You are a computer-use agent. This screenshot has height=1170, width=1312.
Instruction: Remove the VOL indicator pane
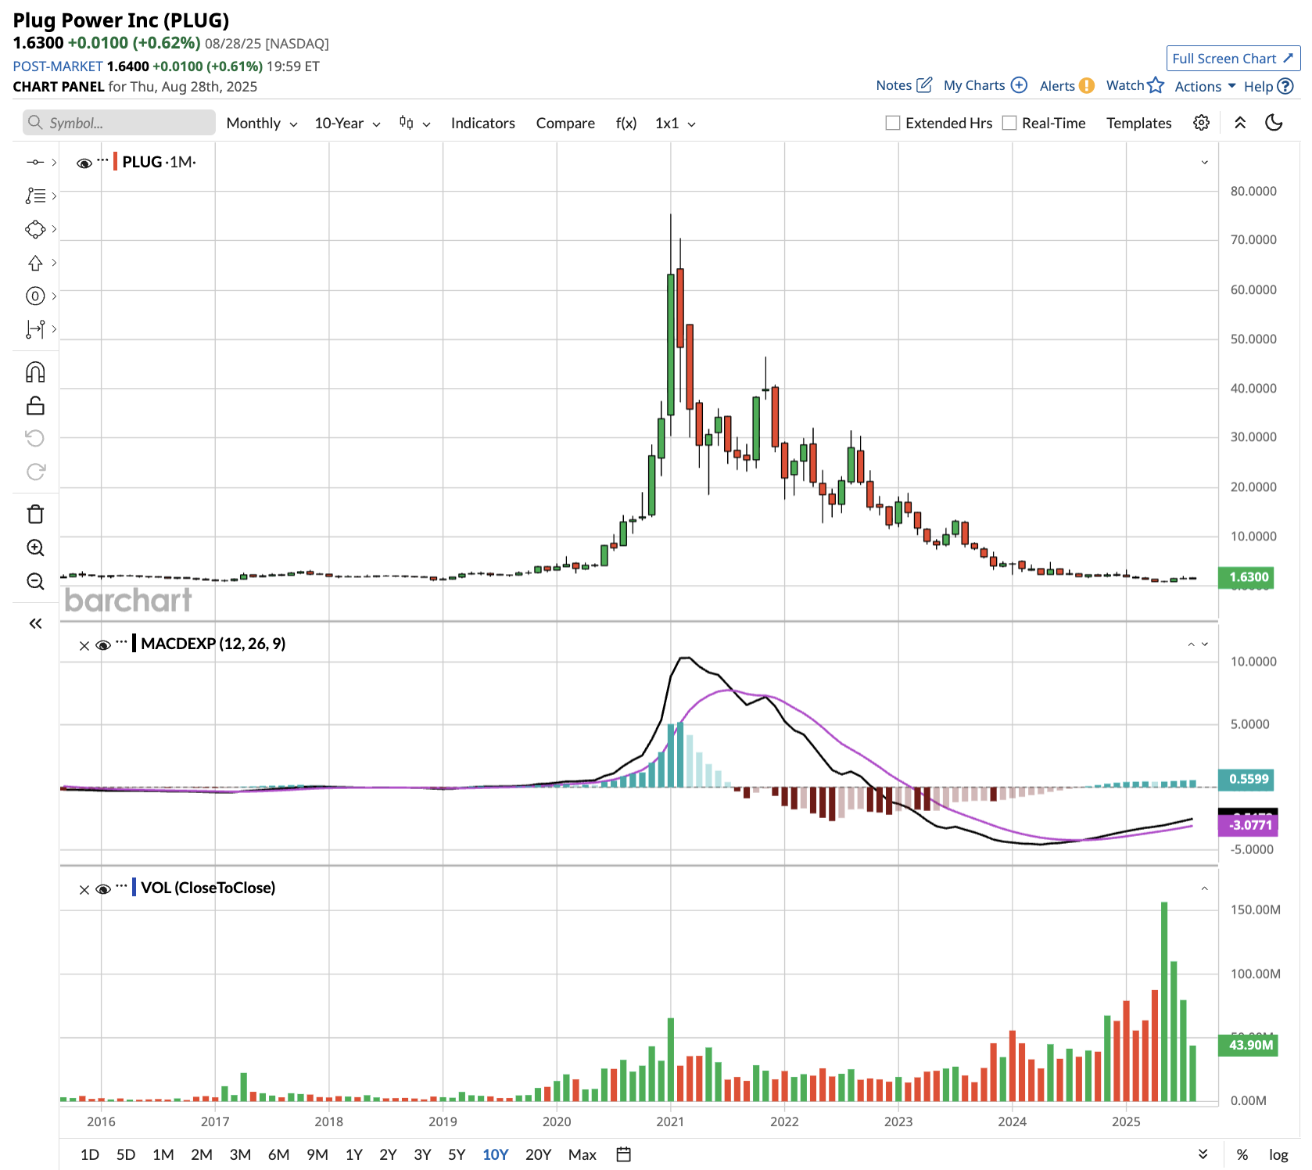[x=84, y=889]
